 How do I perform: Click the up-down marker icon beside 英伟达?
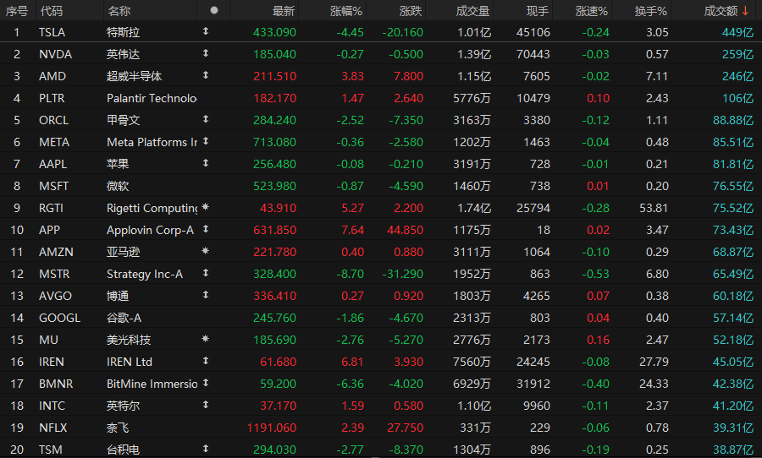(206, 53)
